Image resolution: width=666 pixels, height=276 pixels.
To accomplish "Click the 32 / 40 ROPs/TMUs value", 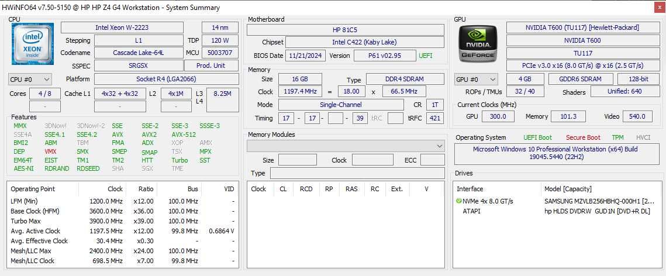I will 524,91.
